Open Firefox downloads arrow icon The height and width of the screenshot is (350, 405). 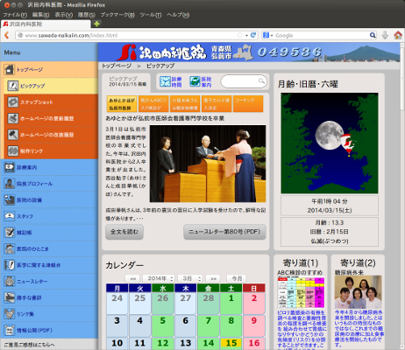tap(385, 35)
